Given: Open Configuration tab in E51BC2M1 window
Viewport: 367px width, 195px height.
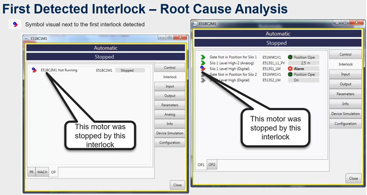Looking at the screenshot, I should (345, 123).
